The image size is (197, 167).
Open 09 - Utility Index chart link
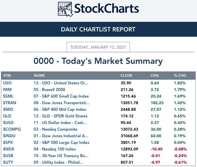[x=58, y=162]
